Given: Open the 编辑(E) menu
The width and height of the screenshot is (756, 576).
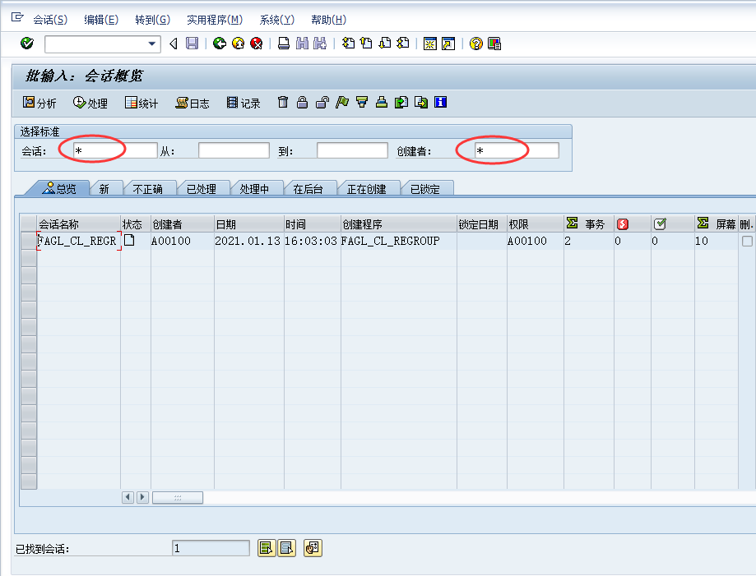Looking at the screenshot, I should coord(101,20).
